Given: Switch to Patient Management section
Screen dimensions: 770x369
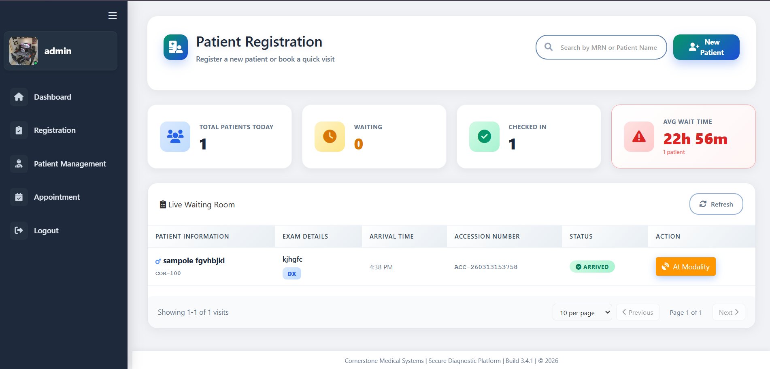Looking at the screenshot, I should (70, 164).
